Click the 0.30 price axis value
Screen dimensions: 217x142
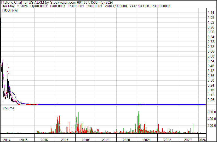(x=211, y=80)
